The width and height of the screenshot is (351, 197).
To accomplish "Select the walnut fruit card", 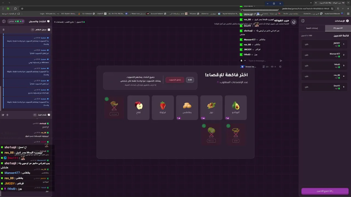I will coord(211,108).
